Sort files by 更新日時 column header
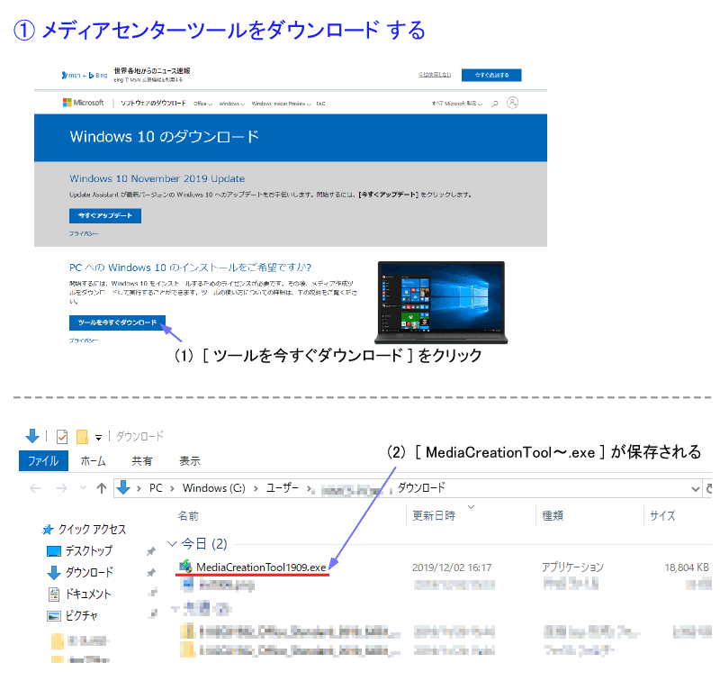The image size is (720, 681). (x=433, y=515)
